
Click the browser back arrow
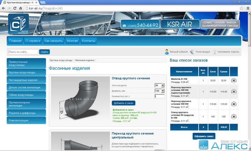click(x=3, y=8)
